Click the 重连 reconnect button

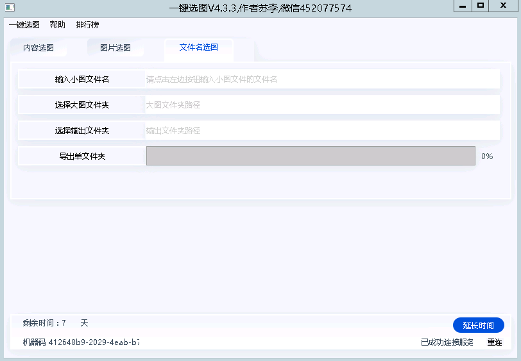[x=495, y=342]
